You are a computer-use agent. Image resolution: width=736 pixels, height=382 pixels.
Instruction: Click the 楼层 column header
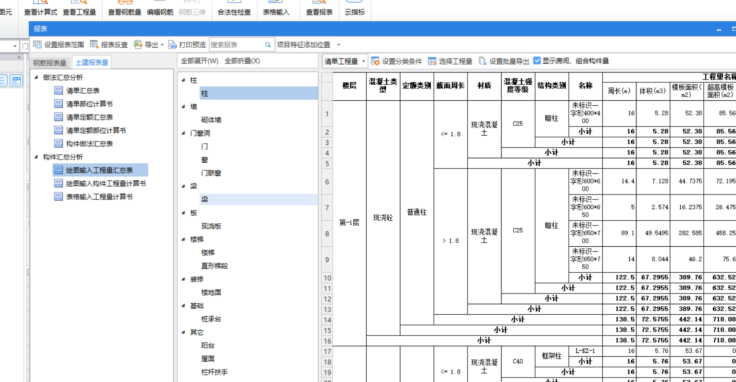(x=349, y=86)
